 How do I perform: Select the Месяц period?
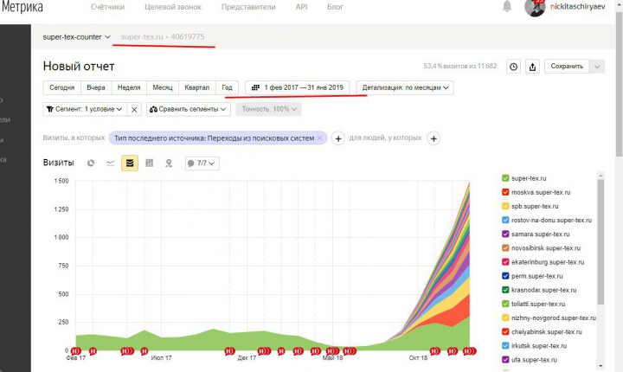[162, 87]
